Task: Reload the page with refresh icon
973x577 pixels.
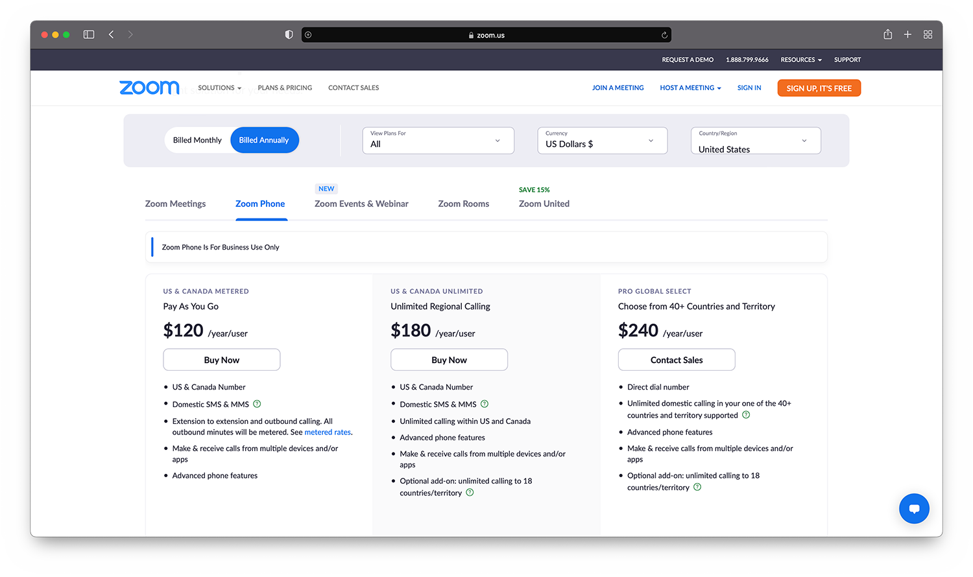Action: (664, 35)
